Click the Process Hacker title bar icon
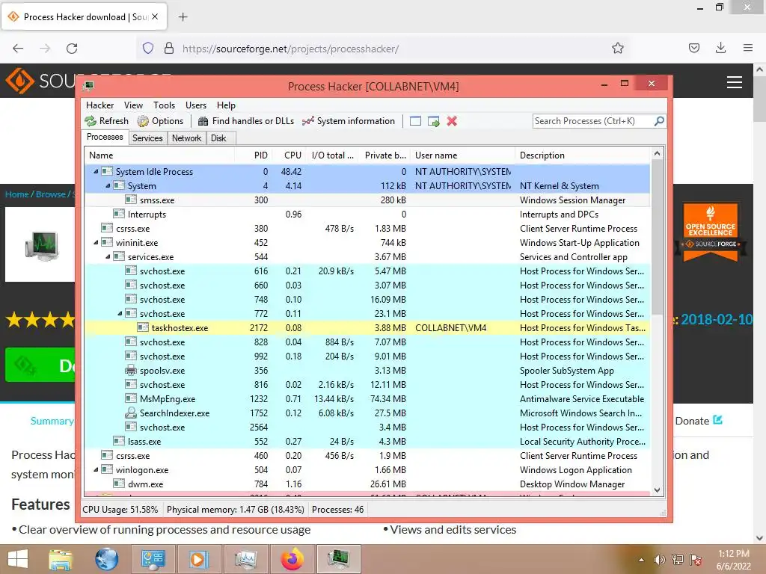 [x=88, y=86]
